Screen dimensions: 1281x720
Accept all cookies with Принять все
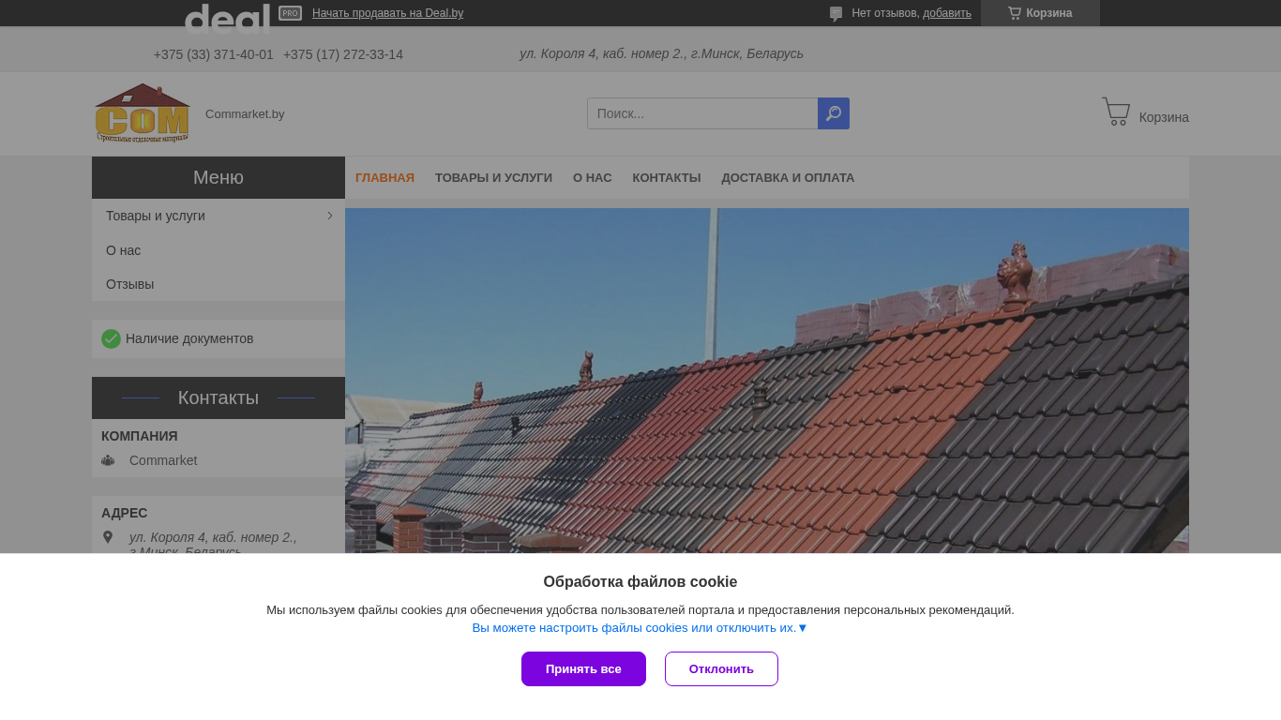click(583, 668)
